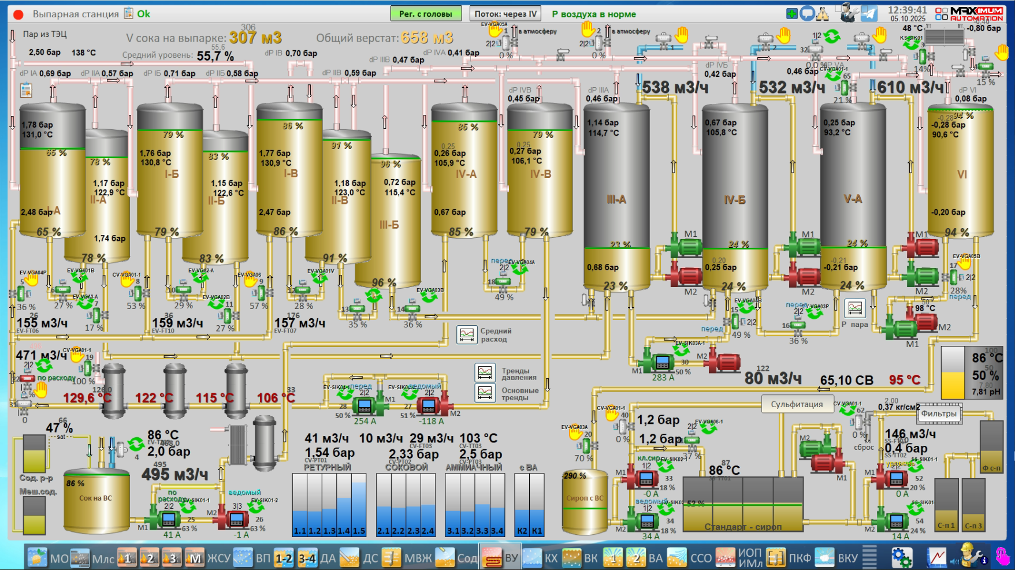Expand the 'Поток: через IV' selector
The height and width of the screenshot is (570, 1015).
tap(506, 14)
